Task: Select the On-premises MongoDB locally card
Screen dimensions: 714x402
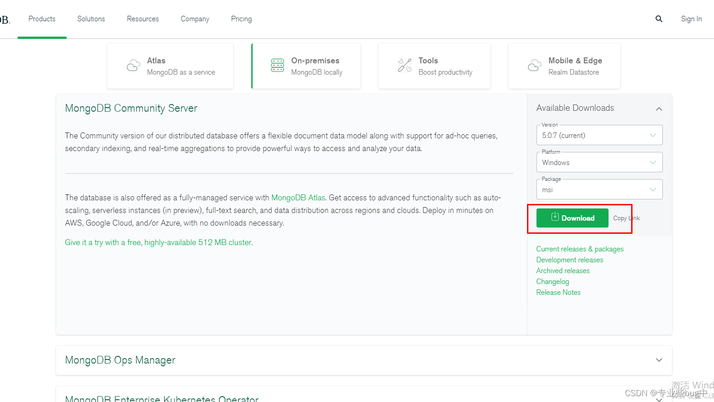Action: [306, 66]
